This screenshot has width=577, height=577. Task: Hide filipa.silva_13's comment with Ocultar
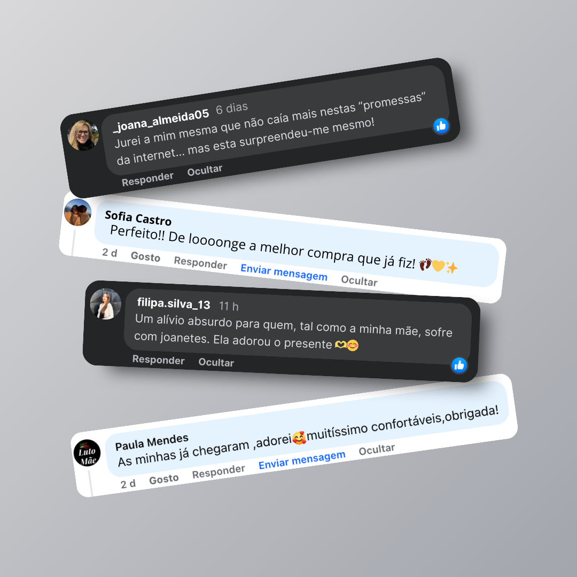tap(216, 362)
